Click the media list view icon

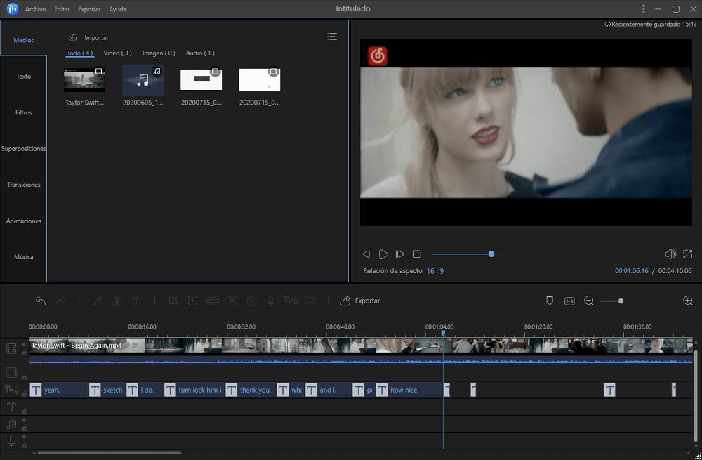point(332,37)
